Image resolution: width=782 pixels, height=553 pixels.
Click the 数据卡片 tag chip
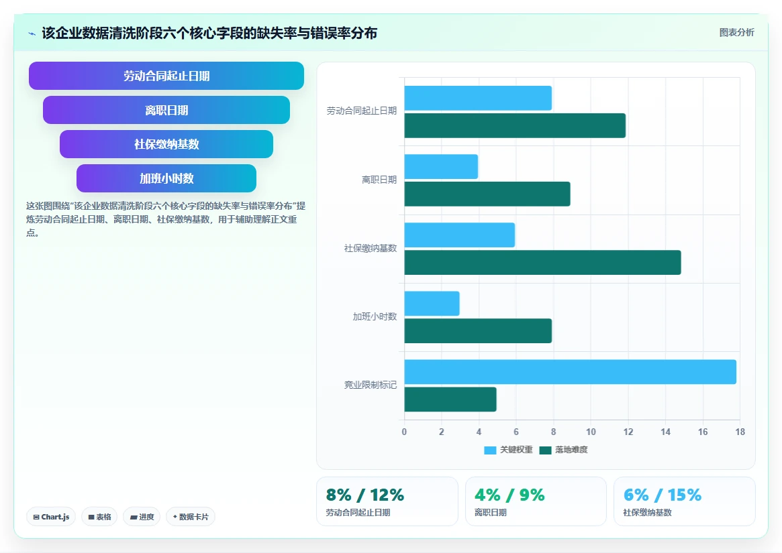pos(191,517)
